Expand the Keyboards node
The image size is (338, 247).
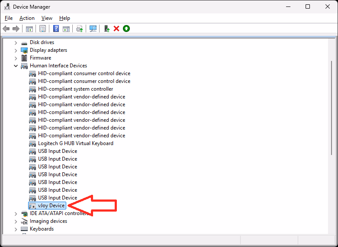point(16,229)
